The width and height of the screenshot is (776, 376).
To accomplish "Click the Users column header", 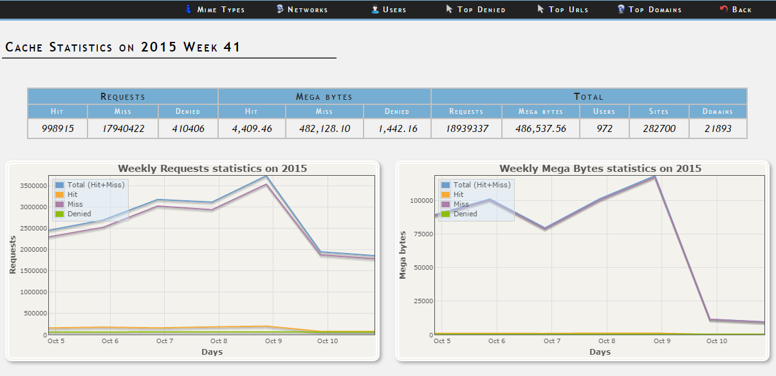I will pyautogui.click(x=604, y=111).
